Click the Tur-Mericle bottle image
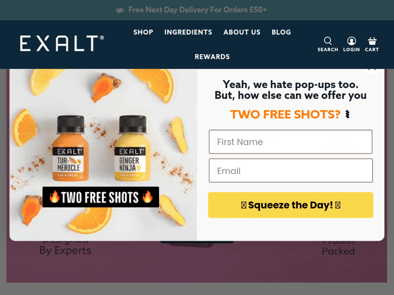Viewport: 394px width, 295px height. click(70, 148)
